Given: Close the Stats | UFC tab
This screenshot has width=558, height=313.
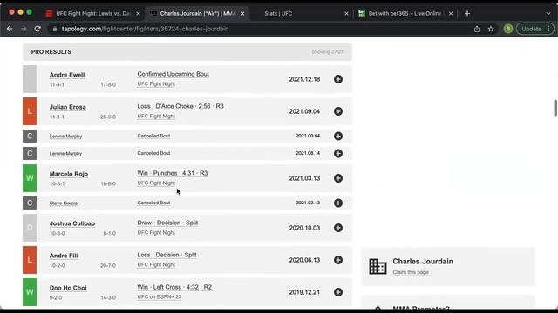Looking at the screenshot, I should [x=346, y=14].
